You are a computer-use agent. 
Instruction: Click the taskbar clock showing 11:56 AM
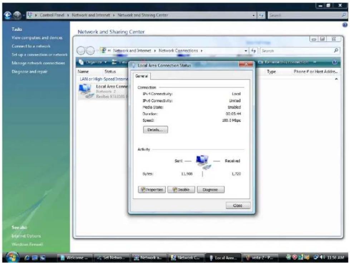click(335, 257)
